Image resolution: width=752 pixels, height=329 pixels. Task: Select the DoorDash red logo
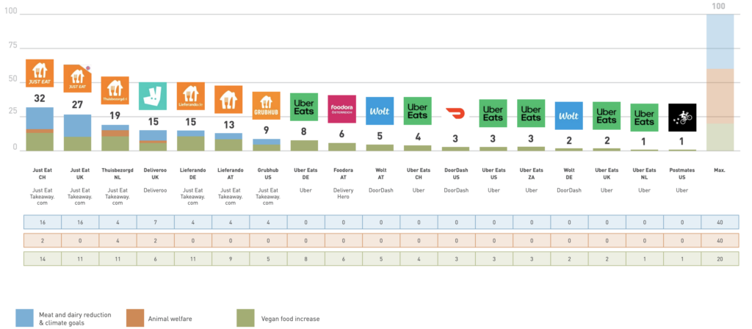pyautogui.click(x=455, y=114)
